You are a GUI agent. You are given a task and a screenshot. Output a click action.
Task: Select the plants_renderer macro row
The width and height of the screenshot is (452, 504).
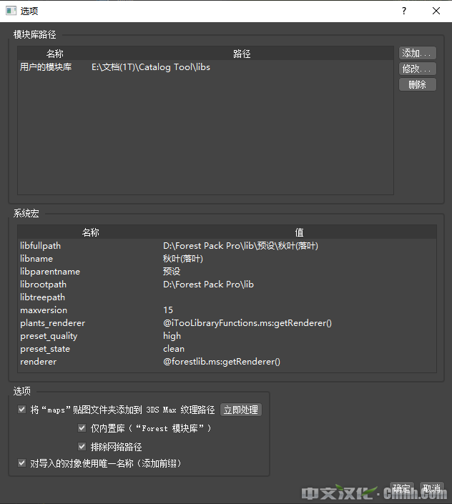[x=52, y=323]
